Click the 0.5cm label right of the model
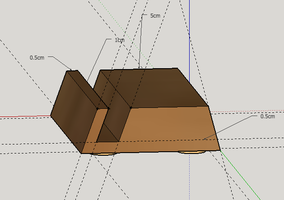284x200 pixels. pyautogui.click(x=267, y=116)
